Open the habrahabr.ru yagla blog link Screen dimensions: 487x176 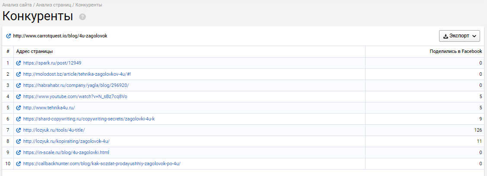76,85
